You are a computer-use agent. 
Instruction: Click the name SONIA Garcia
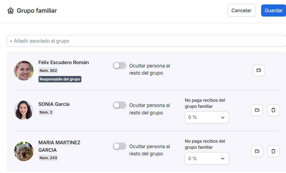[54, 104]
